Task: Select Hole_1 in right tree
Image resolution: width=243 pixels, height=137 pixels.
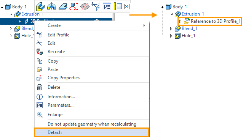Action: pos(189,36)
